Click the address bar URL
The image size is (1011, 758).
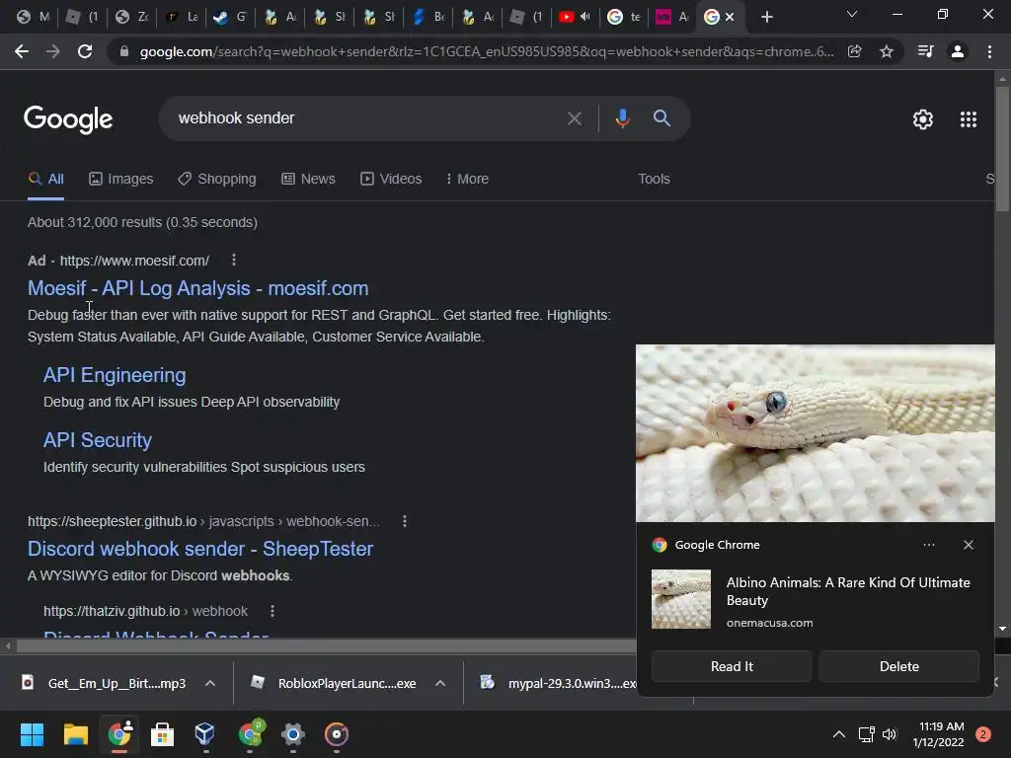click(487, 51)
